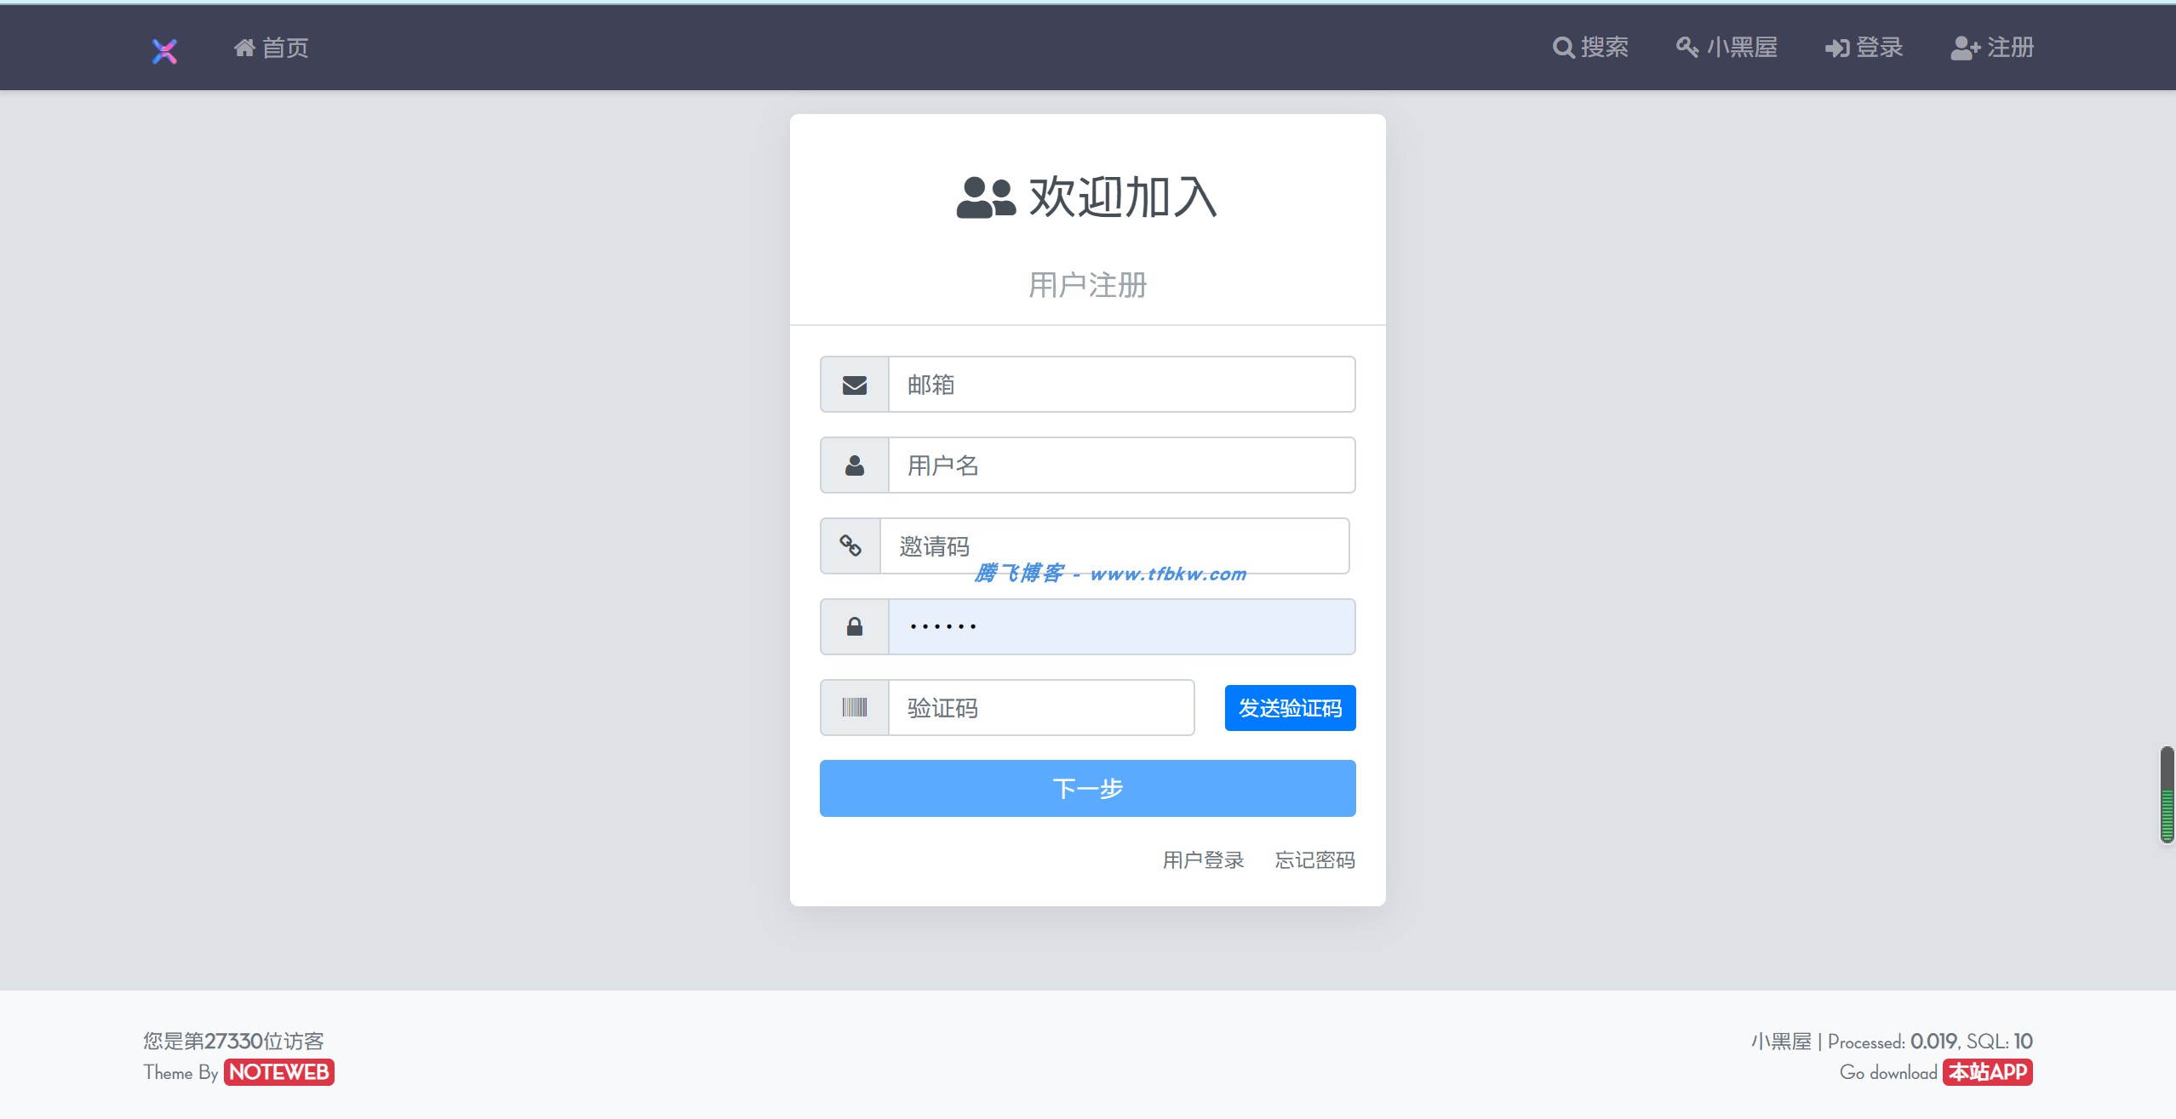2176x1119 pixels.
Task: Follow the 忘记密码 forgot password link
Action: coord(1314,860)
